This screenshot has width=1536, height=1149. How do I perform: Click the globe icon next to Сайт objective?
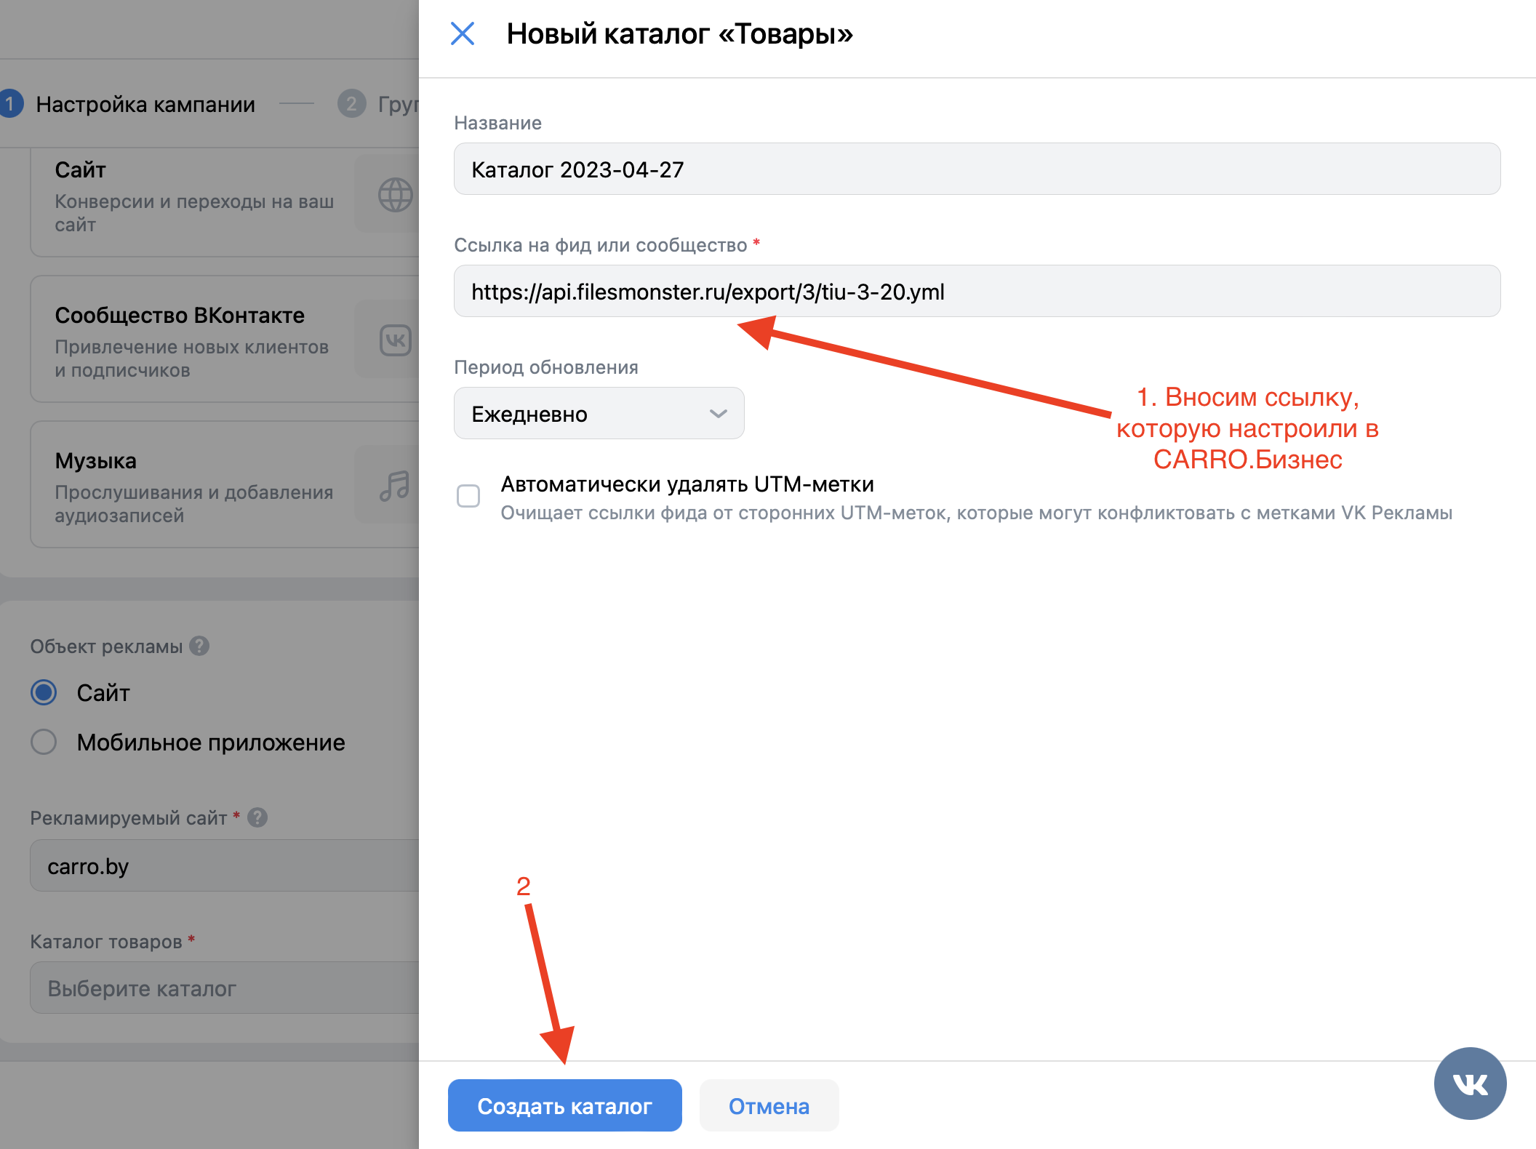click(x=395, y=194)
